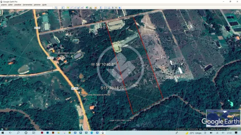241x135 pixels.
Task: Open the Windows Start menu
Action: (2, 133)
